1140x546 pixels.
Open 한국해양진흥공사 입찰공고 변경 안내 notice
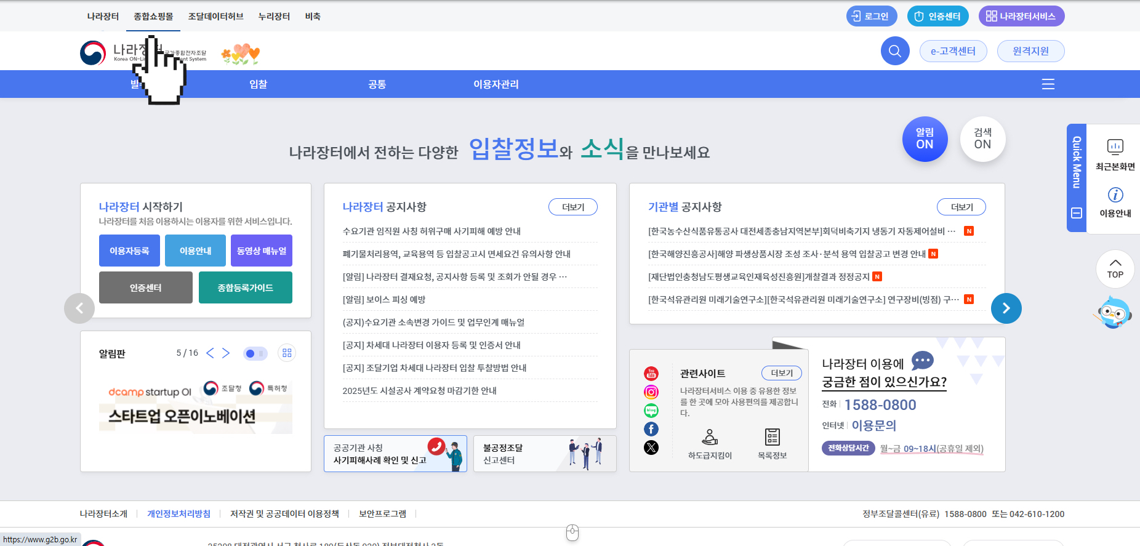(787, 254)
